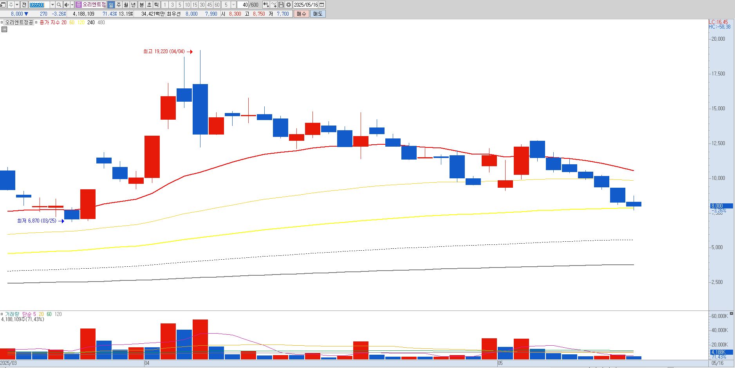
Task: Click the candle chart type icon
Action: pyautogui.click(x=266, y=5)
